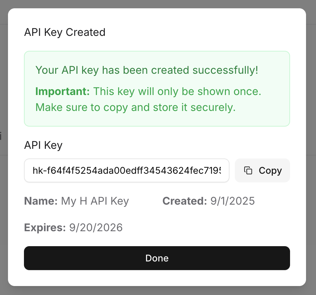This screenshot has height=295, width=316.
Task: Click the bold "Name:" label
Action: [41, 201]
